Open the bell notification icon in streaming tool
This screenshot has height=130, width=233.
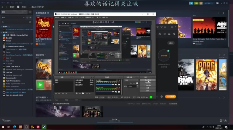point(169,34)
